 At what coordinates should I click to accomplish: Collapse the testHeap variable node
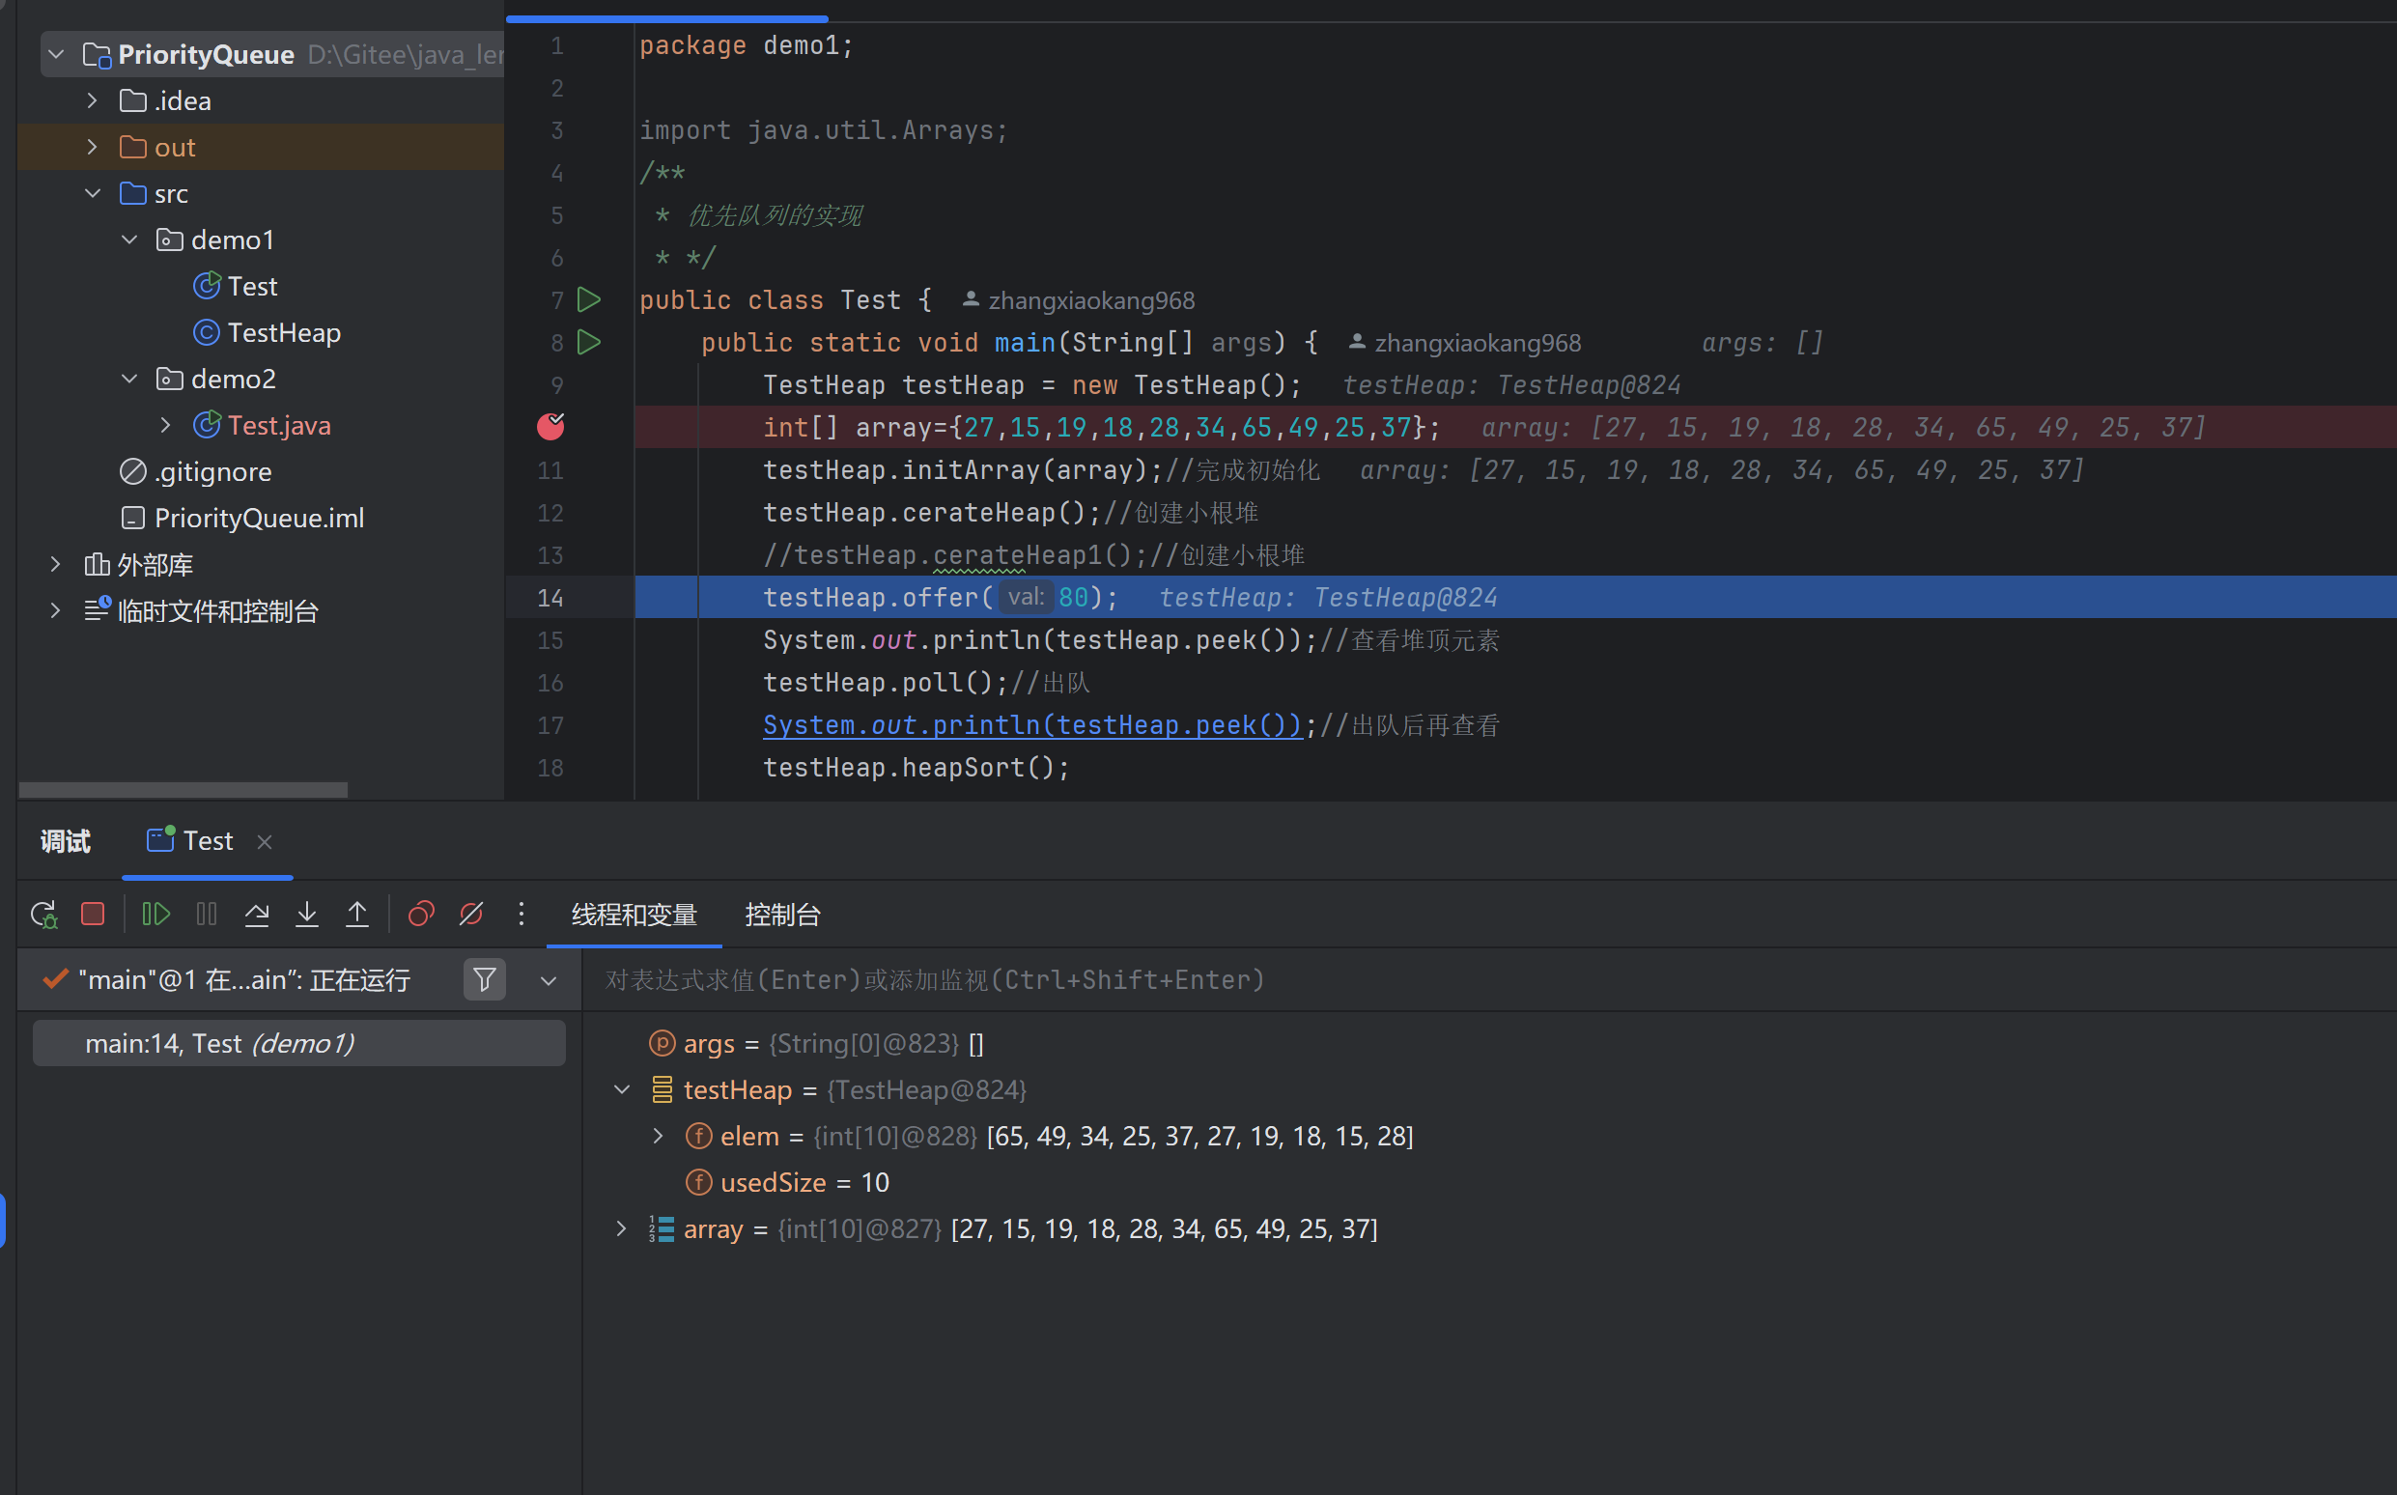(622, 1088)
